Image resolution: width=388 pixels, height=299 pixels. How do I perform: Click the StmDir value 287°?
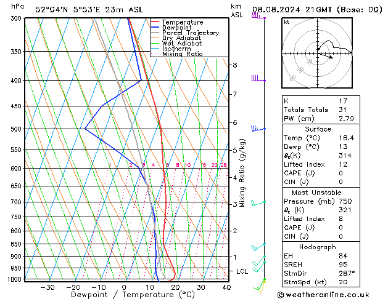347,273
